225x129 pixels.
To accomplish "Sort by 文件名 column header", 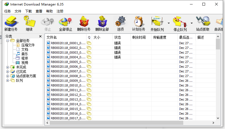I will 66,37.
